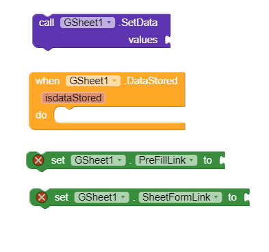Click the 'set' label on PreFillLink block
This screenshot has width=269, height=252.
click(58, 160)
